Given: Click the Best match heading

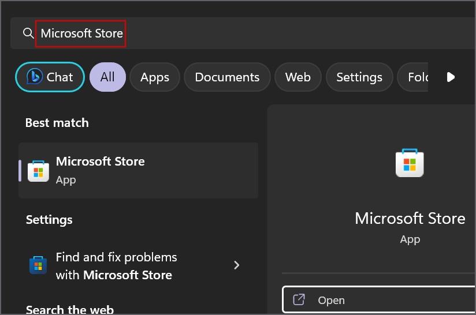Looking at the screenshot, I should pyautogui.click(x=57, y=123).
